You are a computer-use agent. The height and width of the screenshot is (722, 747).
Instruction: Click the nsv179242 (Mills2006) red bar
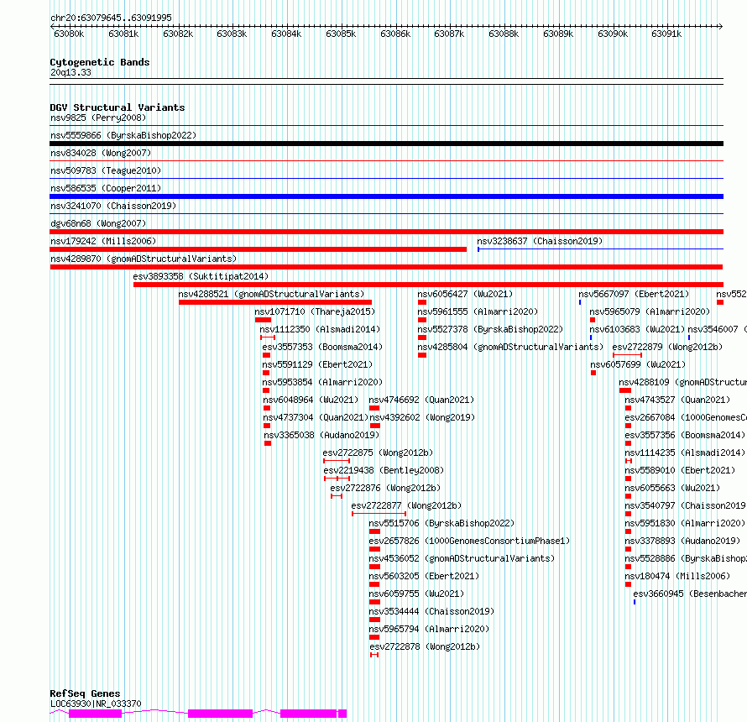tap(259, 249)
